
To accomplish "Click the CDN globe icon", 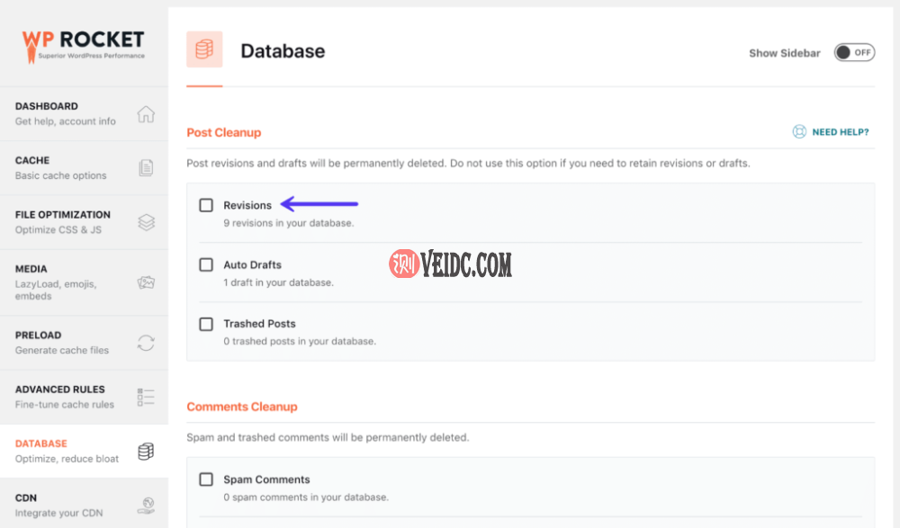I will pyautogui.click(x=146, y=505).
